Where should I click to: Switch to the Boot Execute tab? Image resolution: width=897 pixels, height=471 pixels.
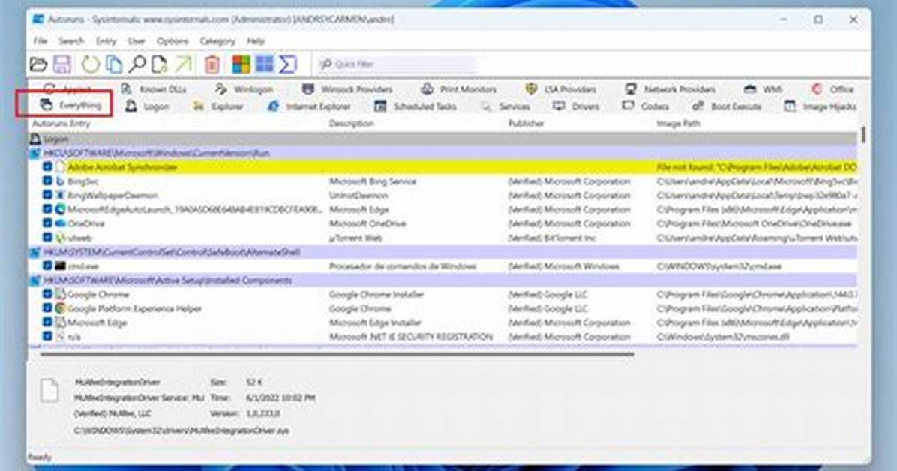click(x=727, y=106)
